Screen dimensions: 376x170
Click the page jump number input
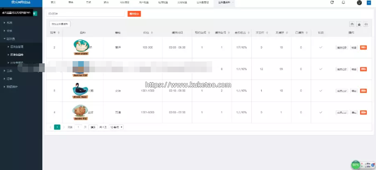[79, 127]
